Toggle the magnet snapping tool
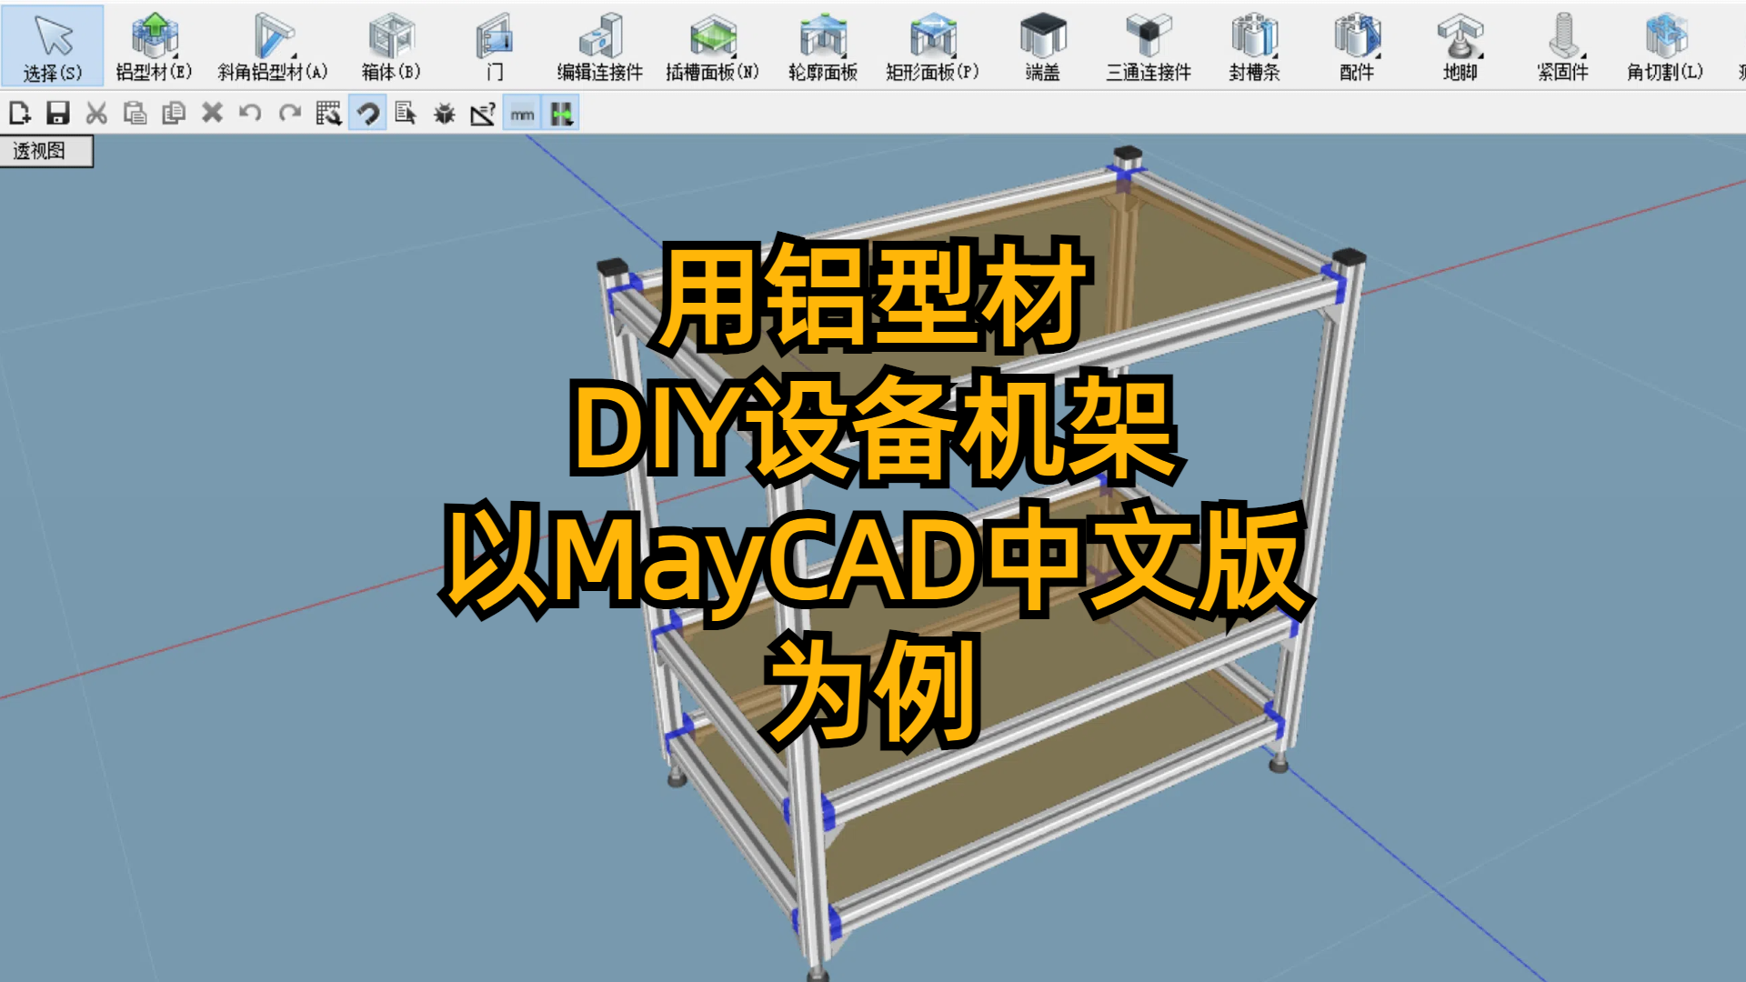 [368, 114]
